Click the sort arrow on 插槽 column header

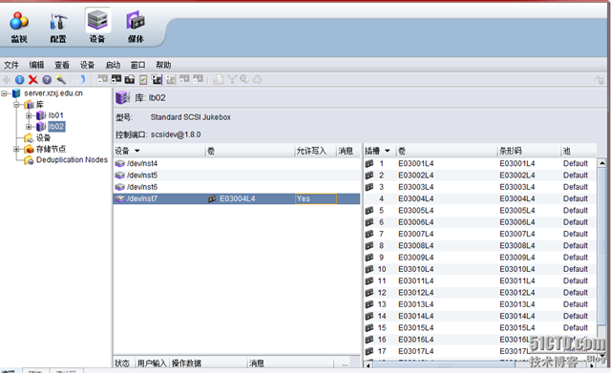(x=388, y=151)
